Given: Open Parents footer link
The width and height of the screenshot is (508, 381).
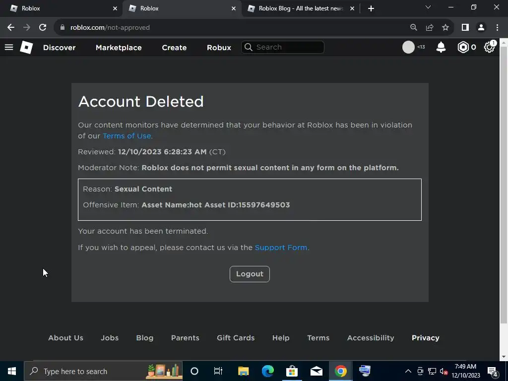Looking at the screenshot, I should [x=185, y=338].
